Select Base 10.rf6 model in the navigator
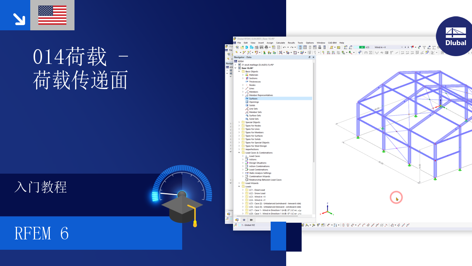 point(247,68)
